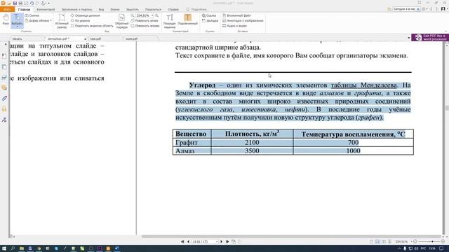The width and height of the screenshot is (449, 252).
Task: Click the Ссылка link tool
Action: 209,15
